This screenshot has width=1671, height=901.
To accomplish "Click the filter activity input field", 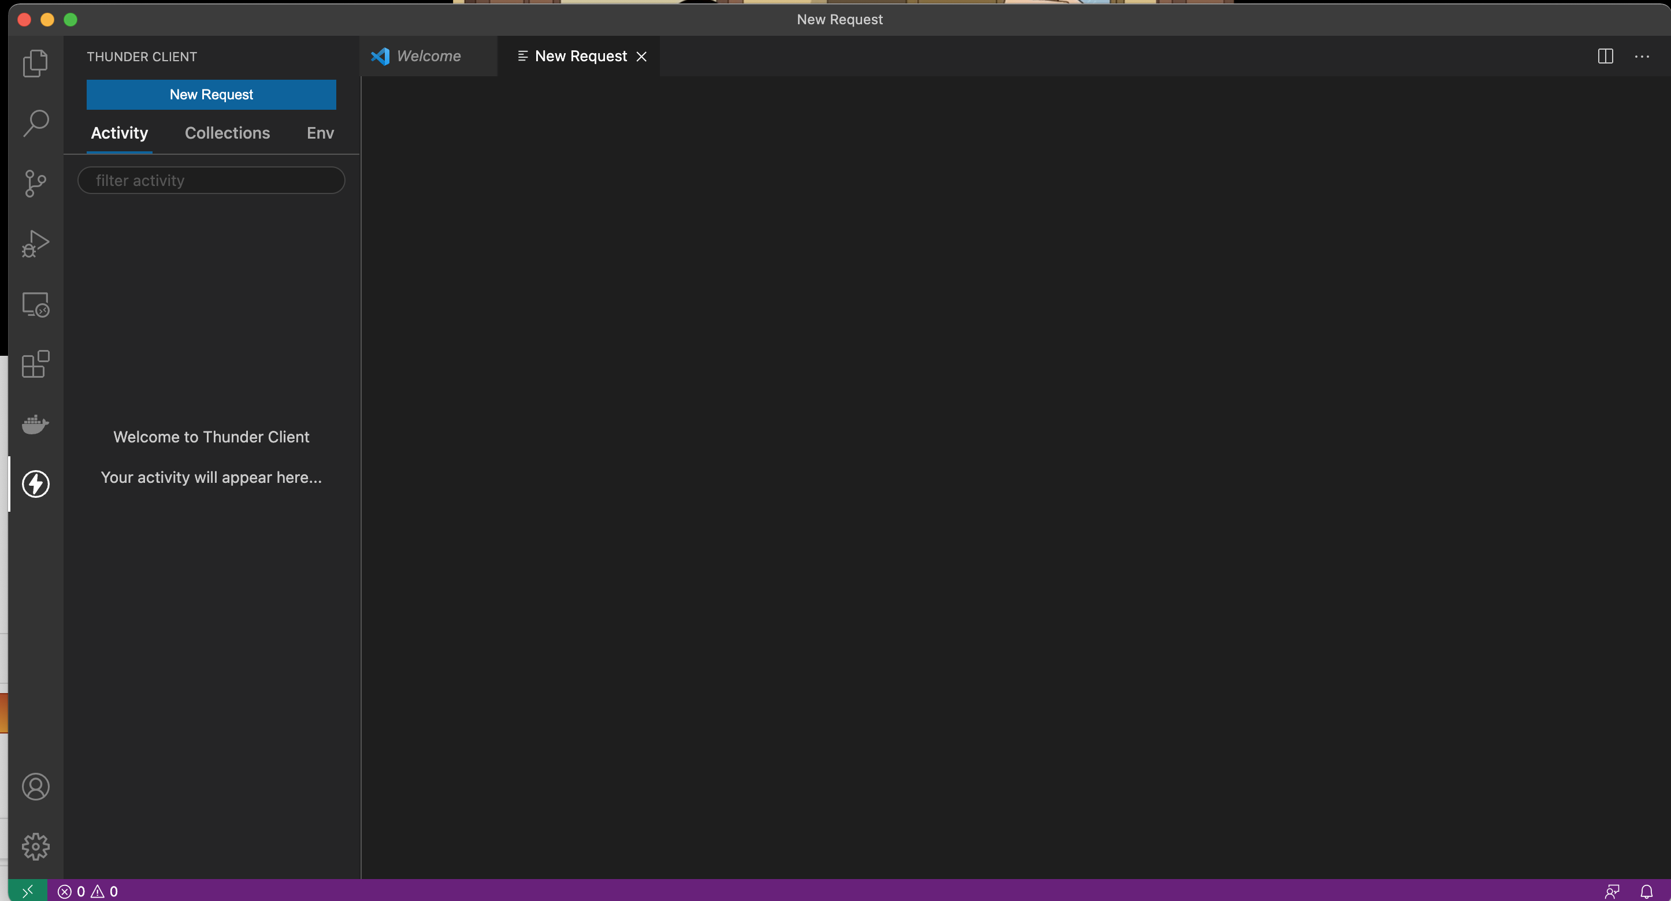I will coord(211,180).
